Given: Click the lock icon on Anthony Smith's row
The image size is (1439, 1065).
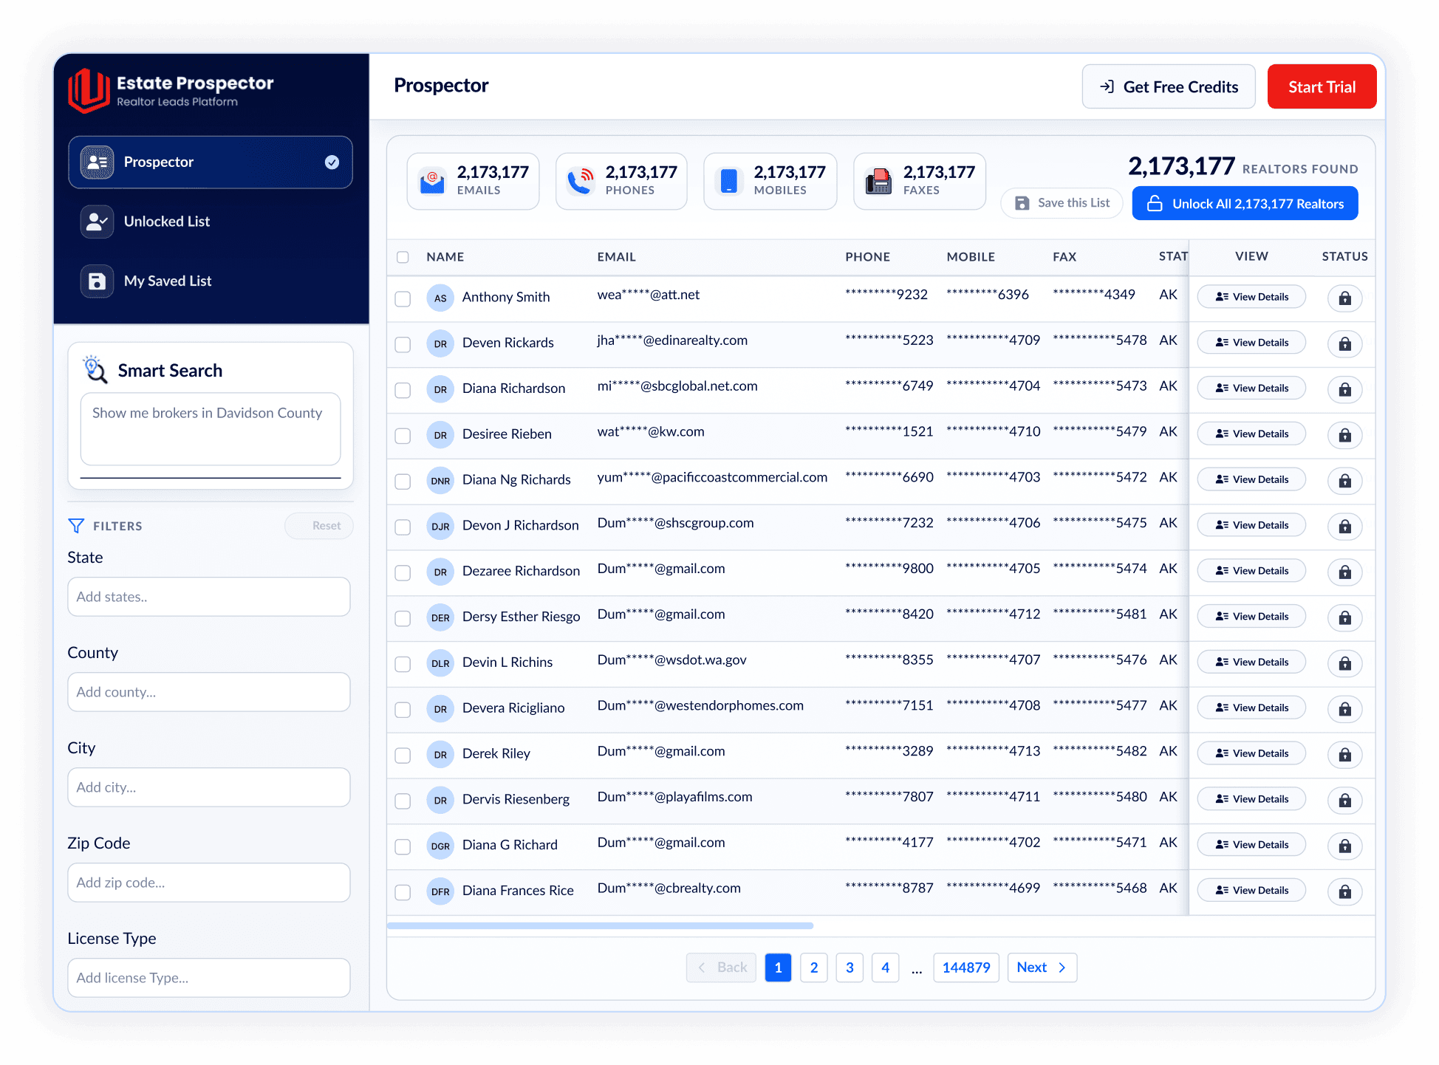Looking at the screenshot, I should point(1345,298).
